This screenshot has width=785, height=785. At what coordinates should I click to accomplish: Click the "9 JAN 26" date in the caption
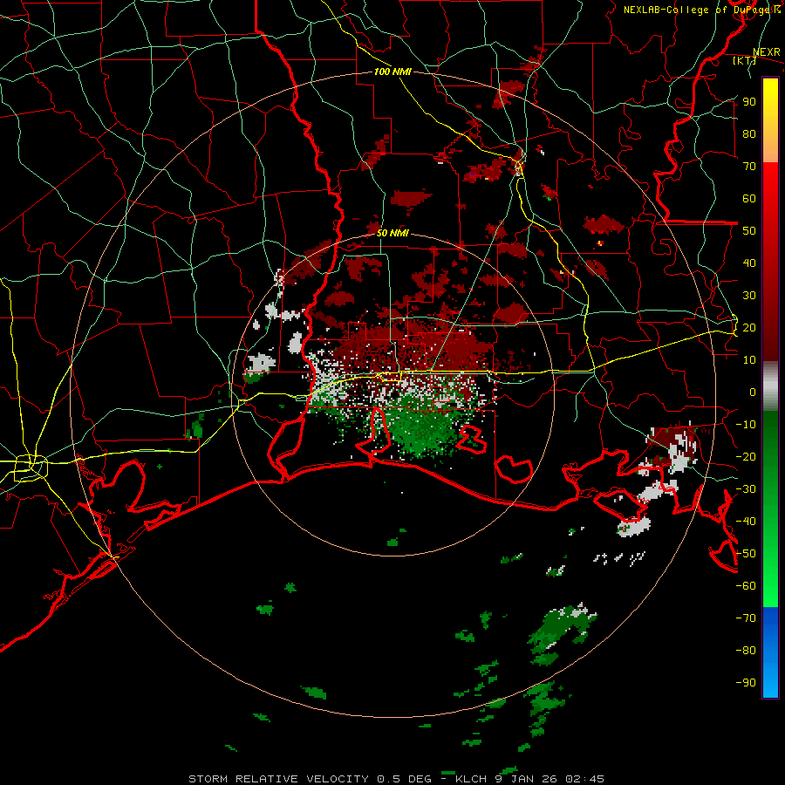(527, 779)
